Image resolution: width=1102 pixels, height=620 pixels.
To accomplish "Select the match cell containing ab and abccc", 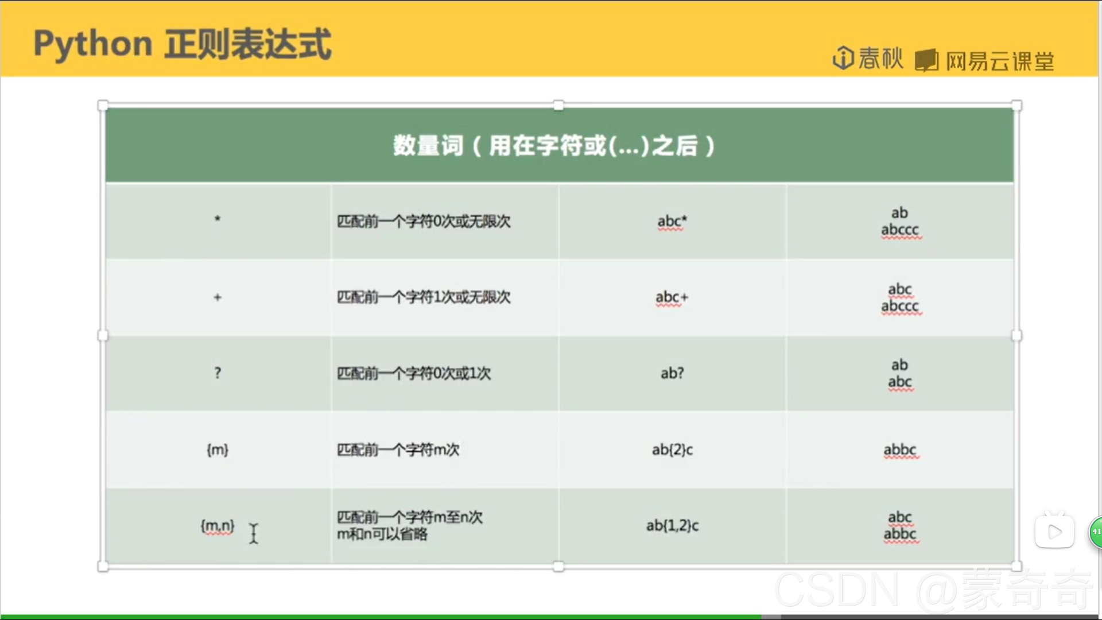I will [901, 221].
